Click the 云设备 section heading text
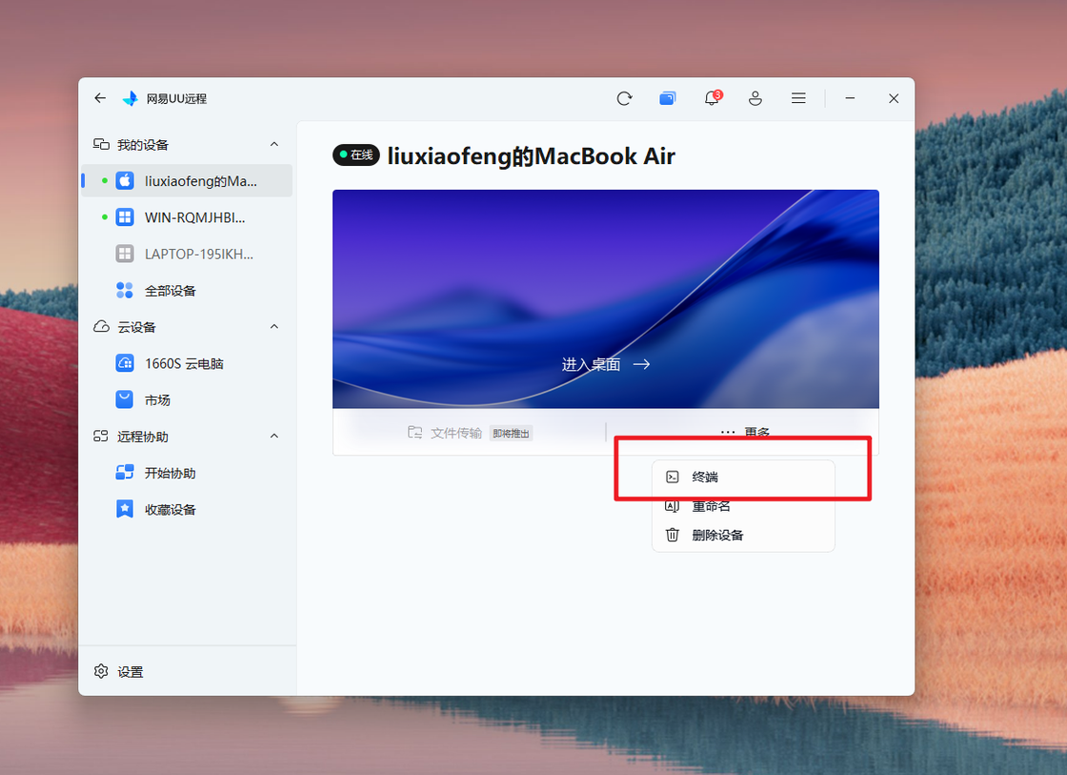This screenshot has height=775, width=1067. coord(137,328)
